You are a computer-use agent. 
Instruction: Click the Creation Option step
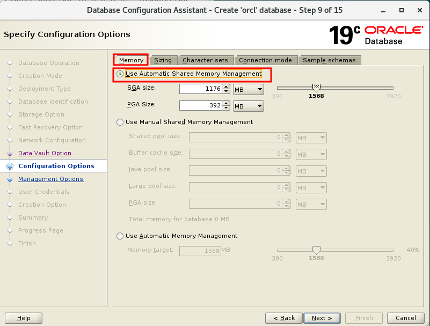click(42, 205)
